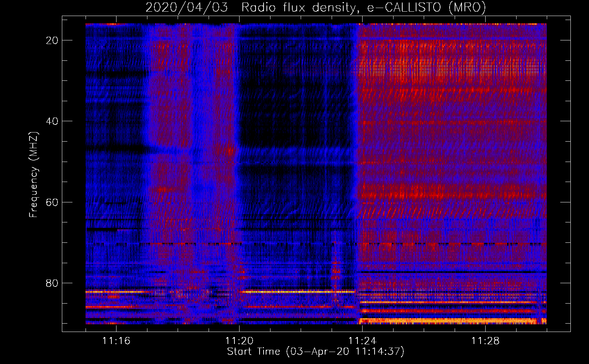Click the 11:24 time tick label
The image size is (589, 364).
click(362, 341)
